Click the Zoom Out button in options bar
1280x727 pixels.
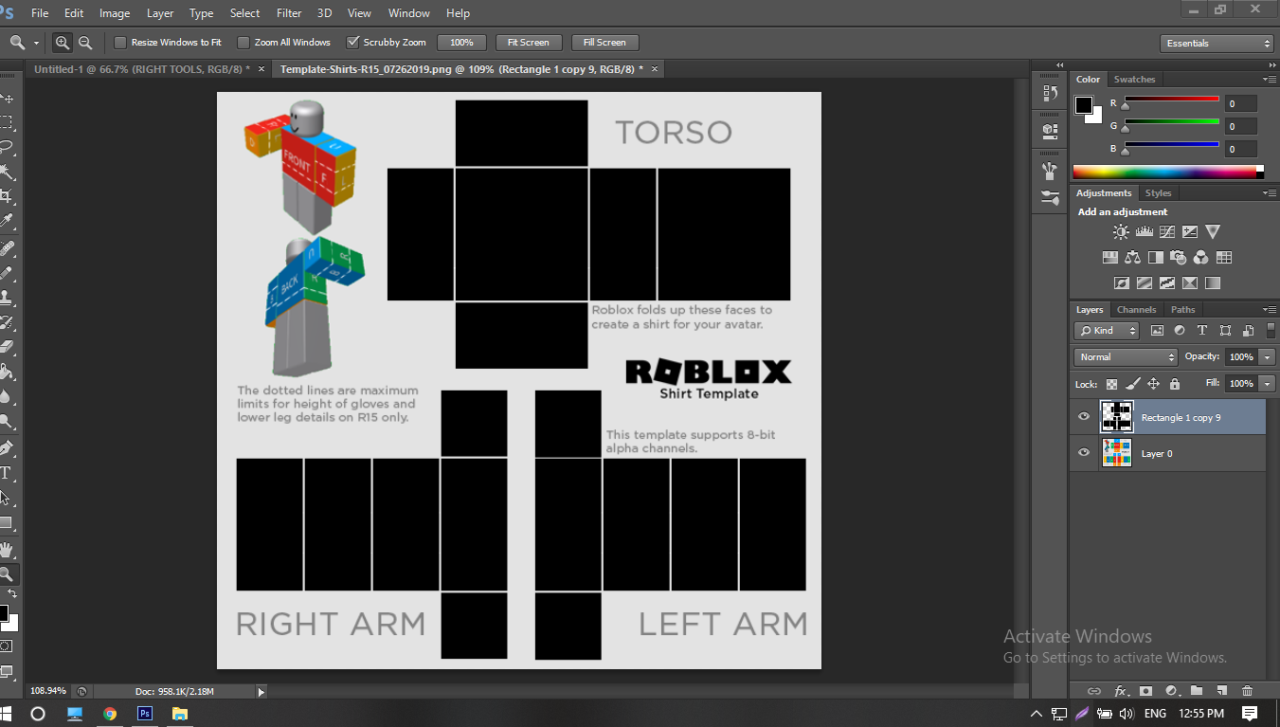point(85,43)
